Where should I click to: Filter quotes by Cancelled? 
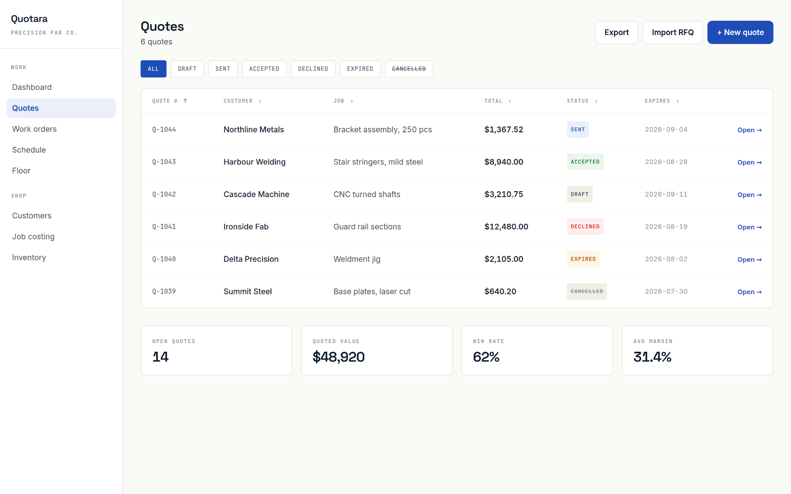coord(409,69)
